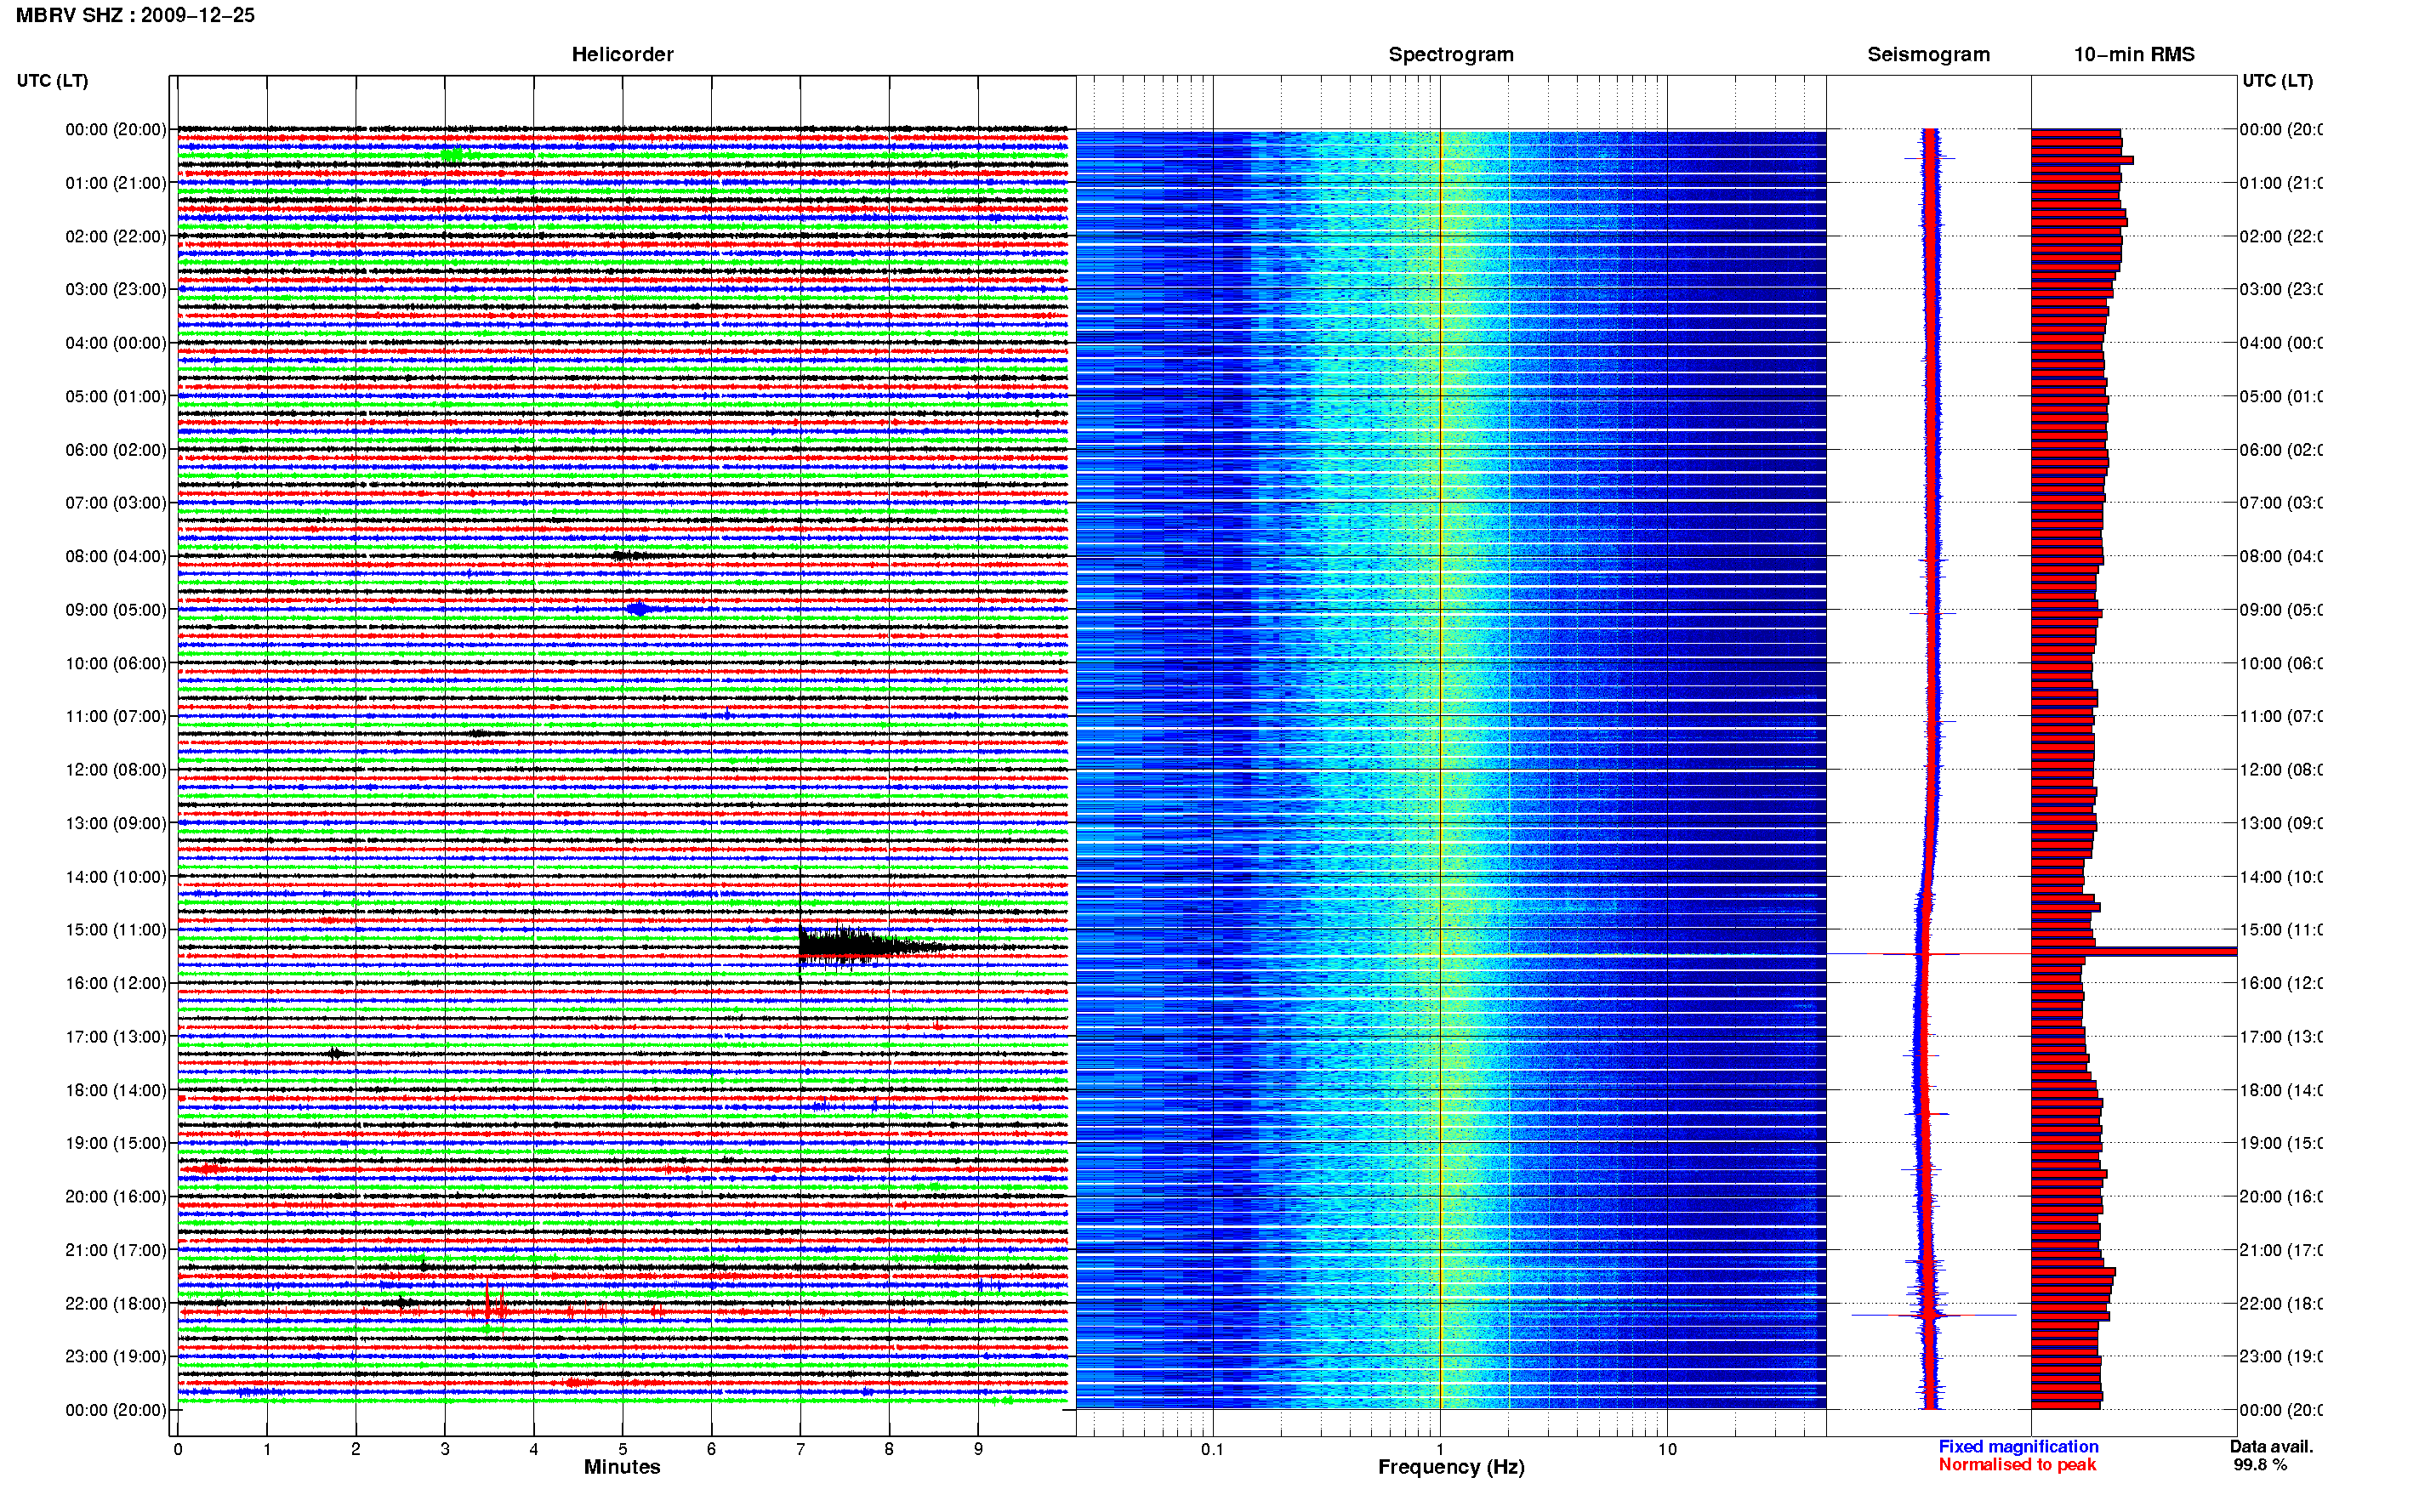Click the plot title MBRV SHZ : 2009-12-25

[135, 15]
